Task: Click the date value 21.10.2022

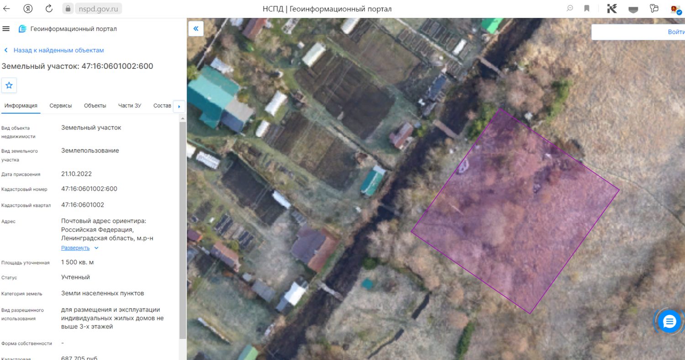Action: (77, 174)
